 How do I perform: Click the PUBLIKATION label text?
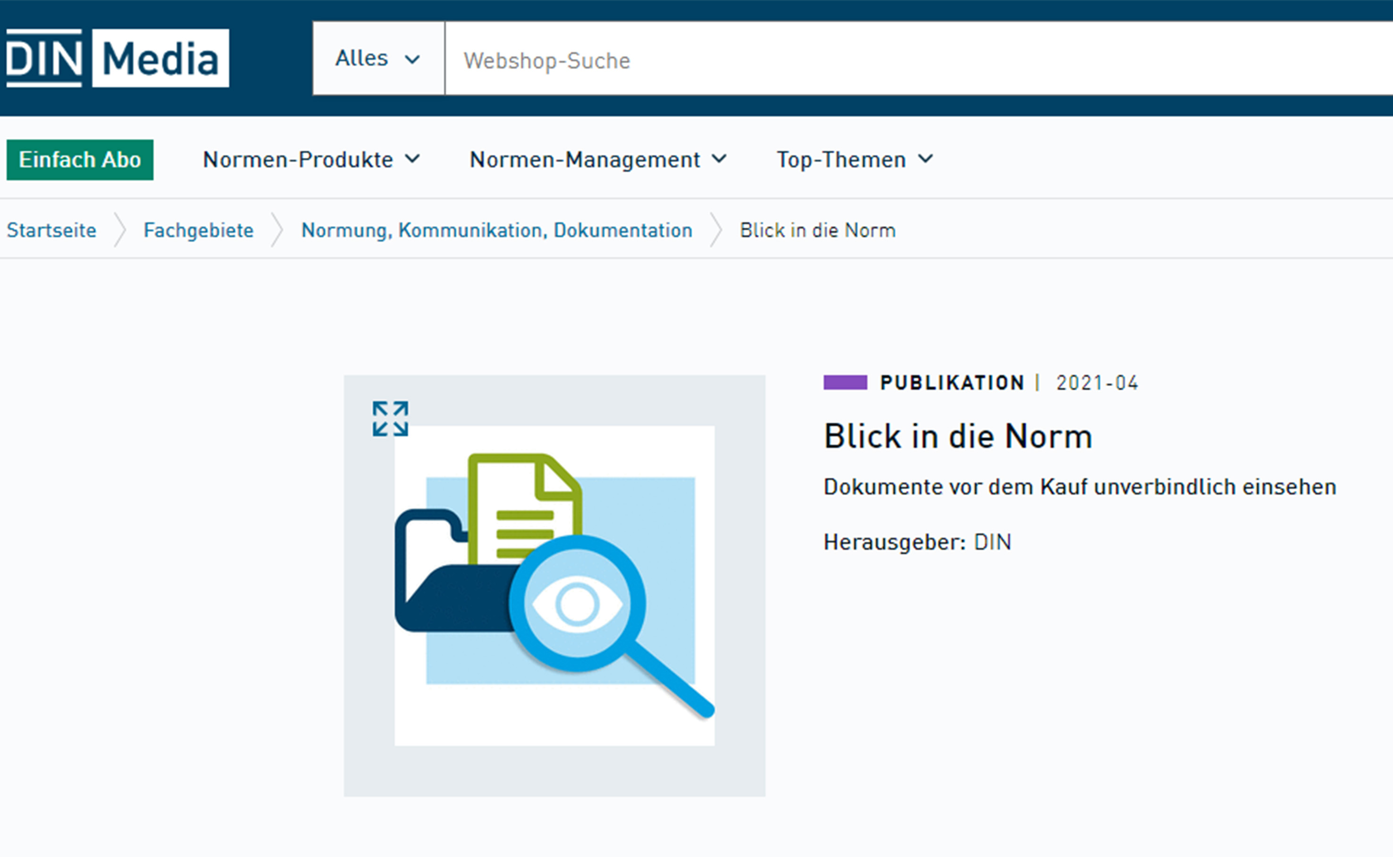[x=951, y=383]
